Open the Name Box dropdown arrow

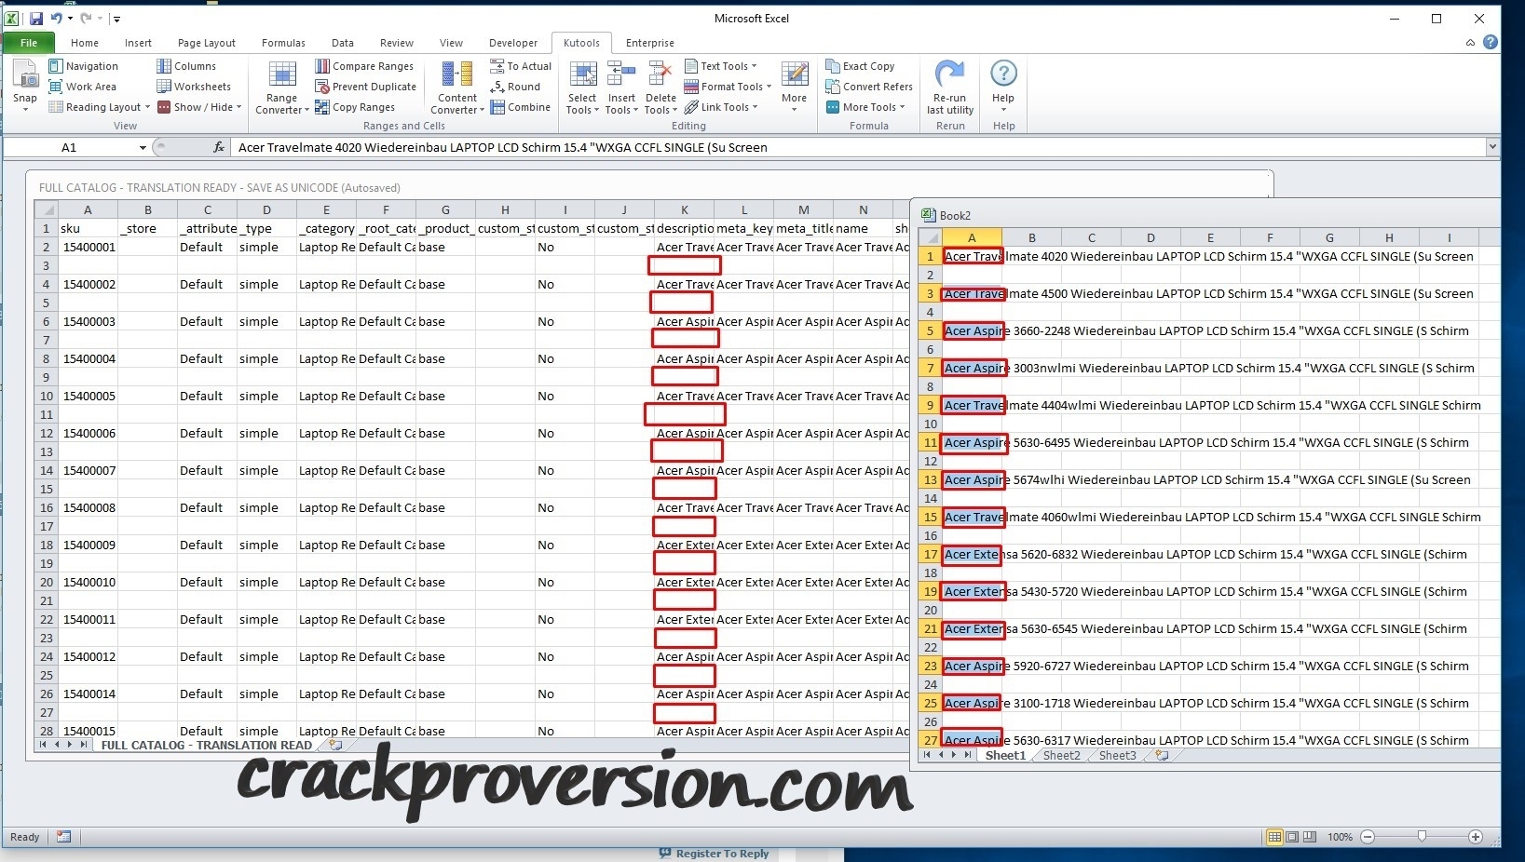(143, 147)
